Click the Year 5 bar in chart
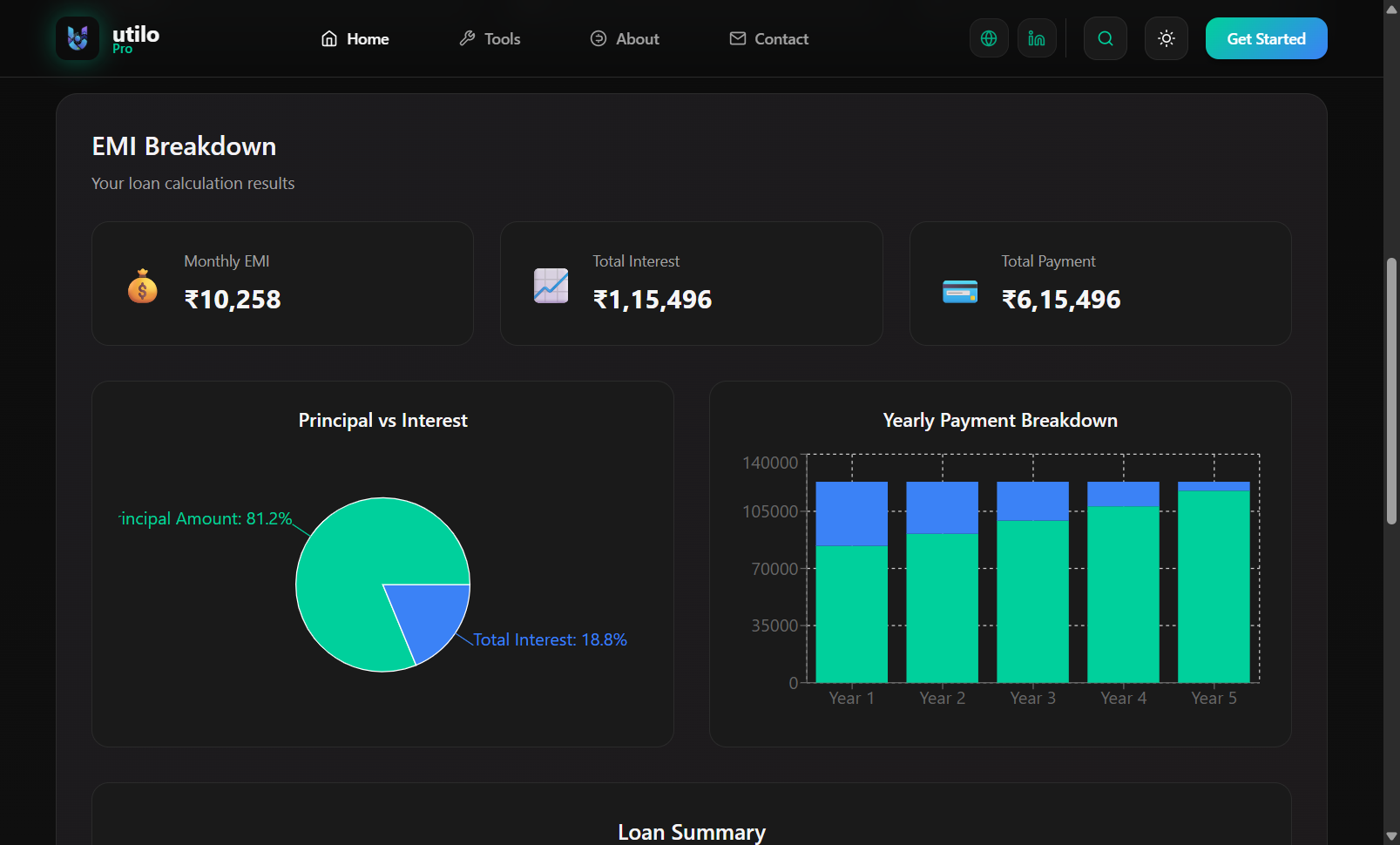The width and height of the screenshot is (1400, 845). (1214, 592)
